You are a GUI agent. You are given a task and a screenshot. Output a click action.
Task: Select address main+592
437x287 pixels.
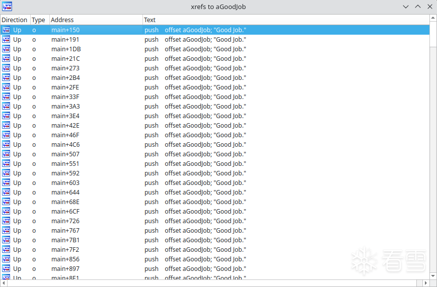pyautogui.click(x=65, y=173)
